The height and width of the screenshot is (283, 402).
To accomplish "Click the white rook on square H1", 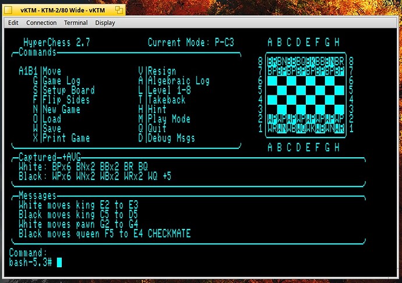I will 340,129.
